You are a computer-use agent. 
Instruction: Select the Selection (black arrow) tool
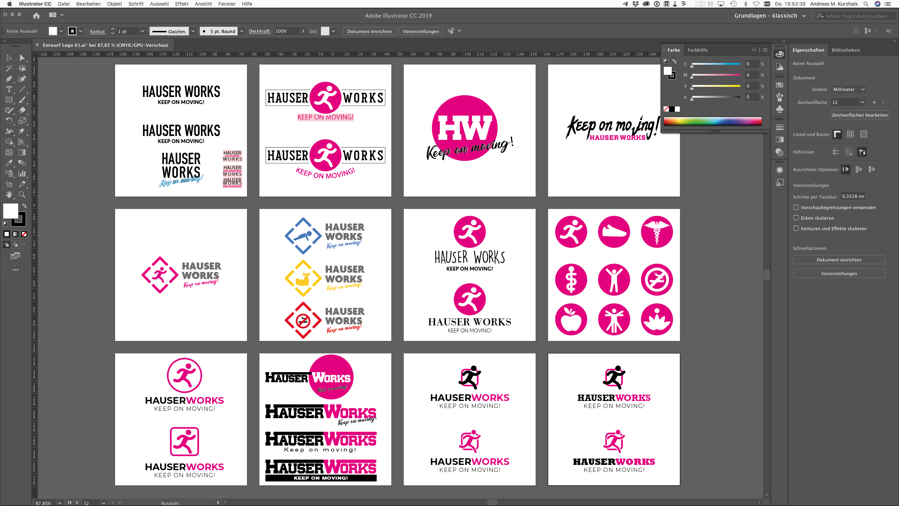point(9,58)
